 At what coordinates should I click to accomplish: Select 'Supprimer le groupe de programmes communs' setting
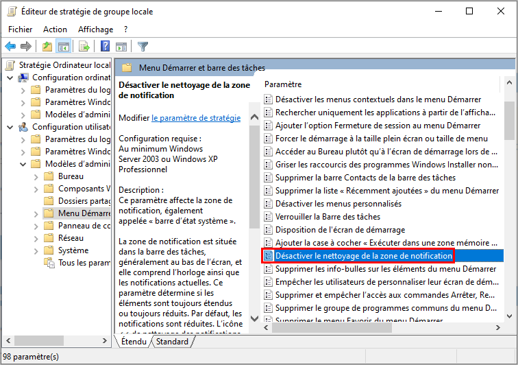(x=386, y=308)
